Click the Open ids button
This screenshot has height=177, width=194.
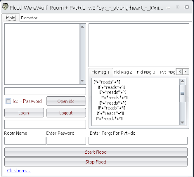click(x=66, y=101)
